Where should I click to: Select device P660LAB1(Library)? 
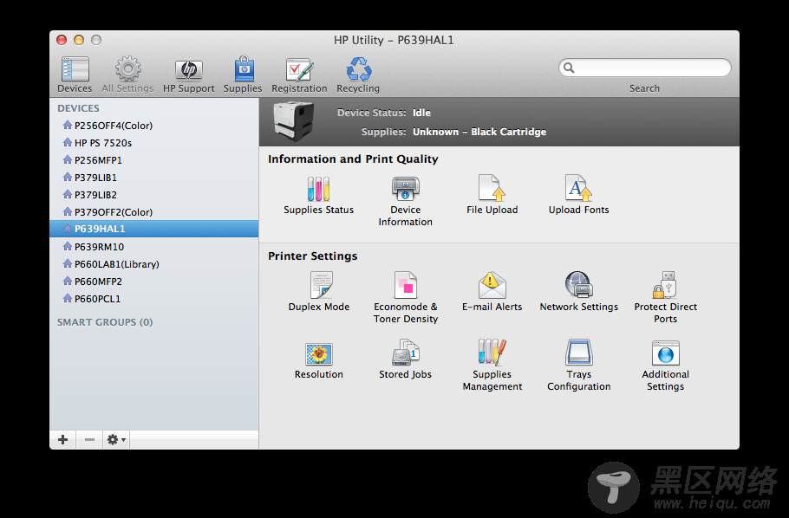click(x=154, y=264)
